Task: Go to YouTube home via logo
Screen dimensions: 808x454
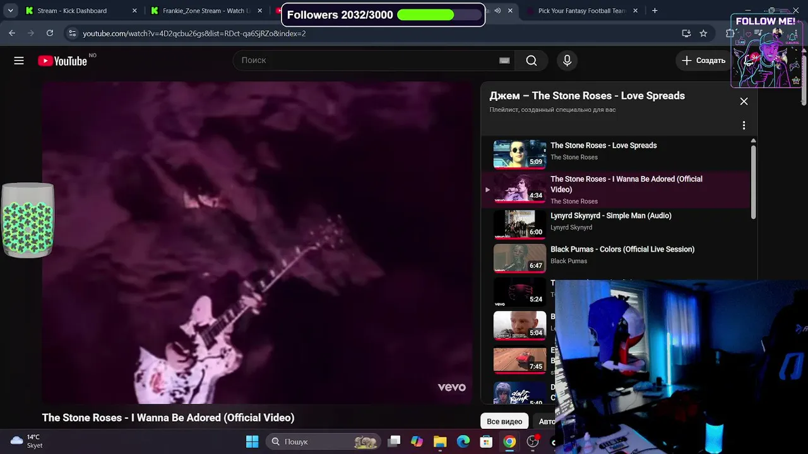Action: tap(62, 61)
